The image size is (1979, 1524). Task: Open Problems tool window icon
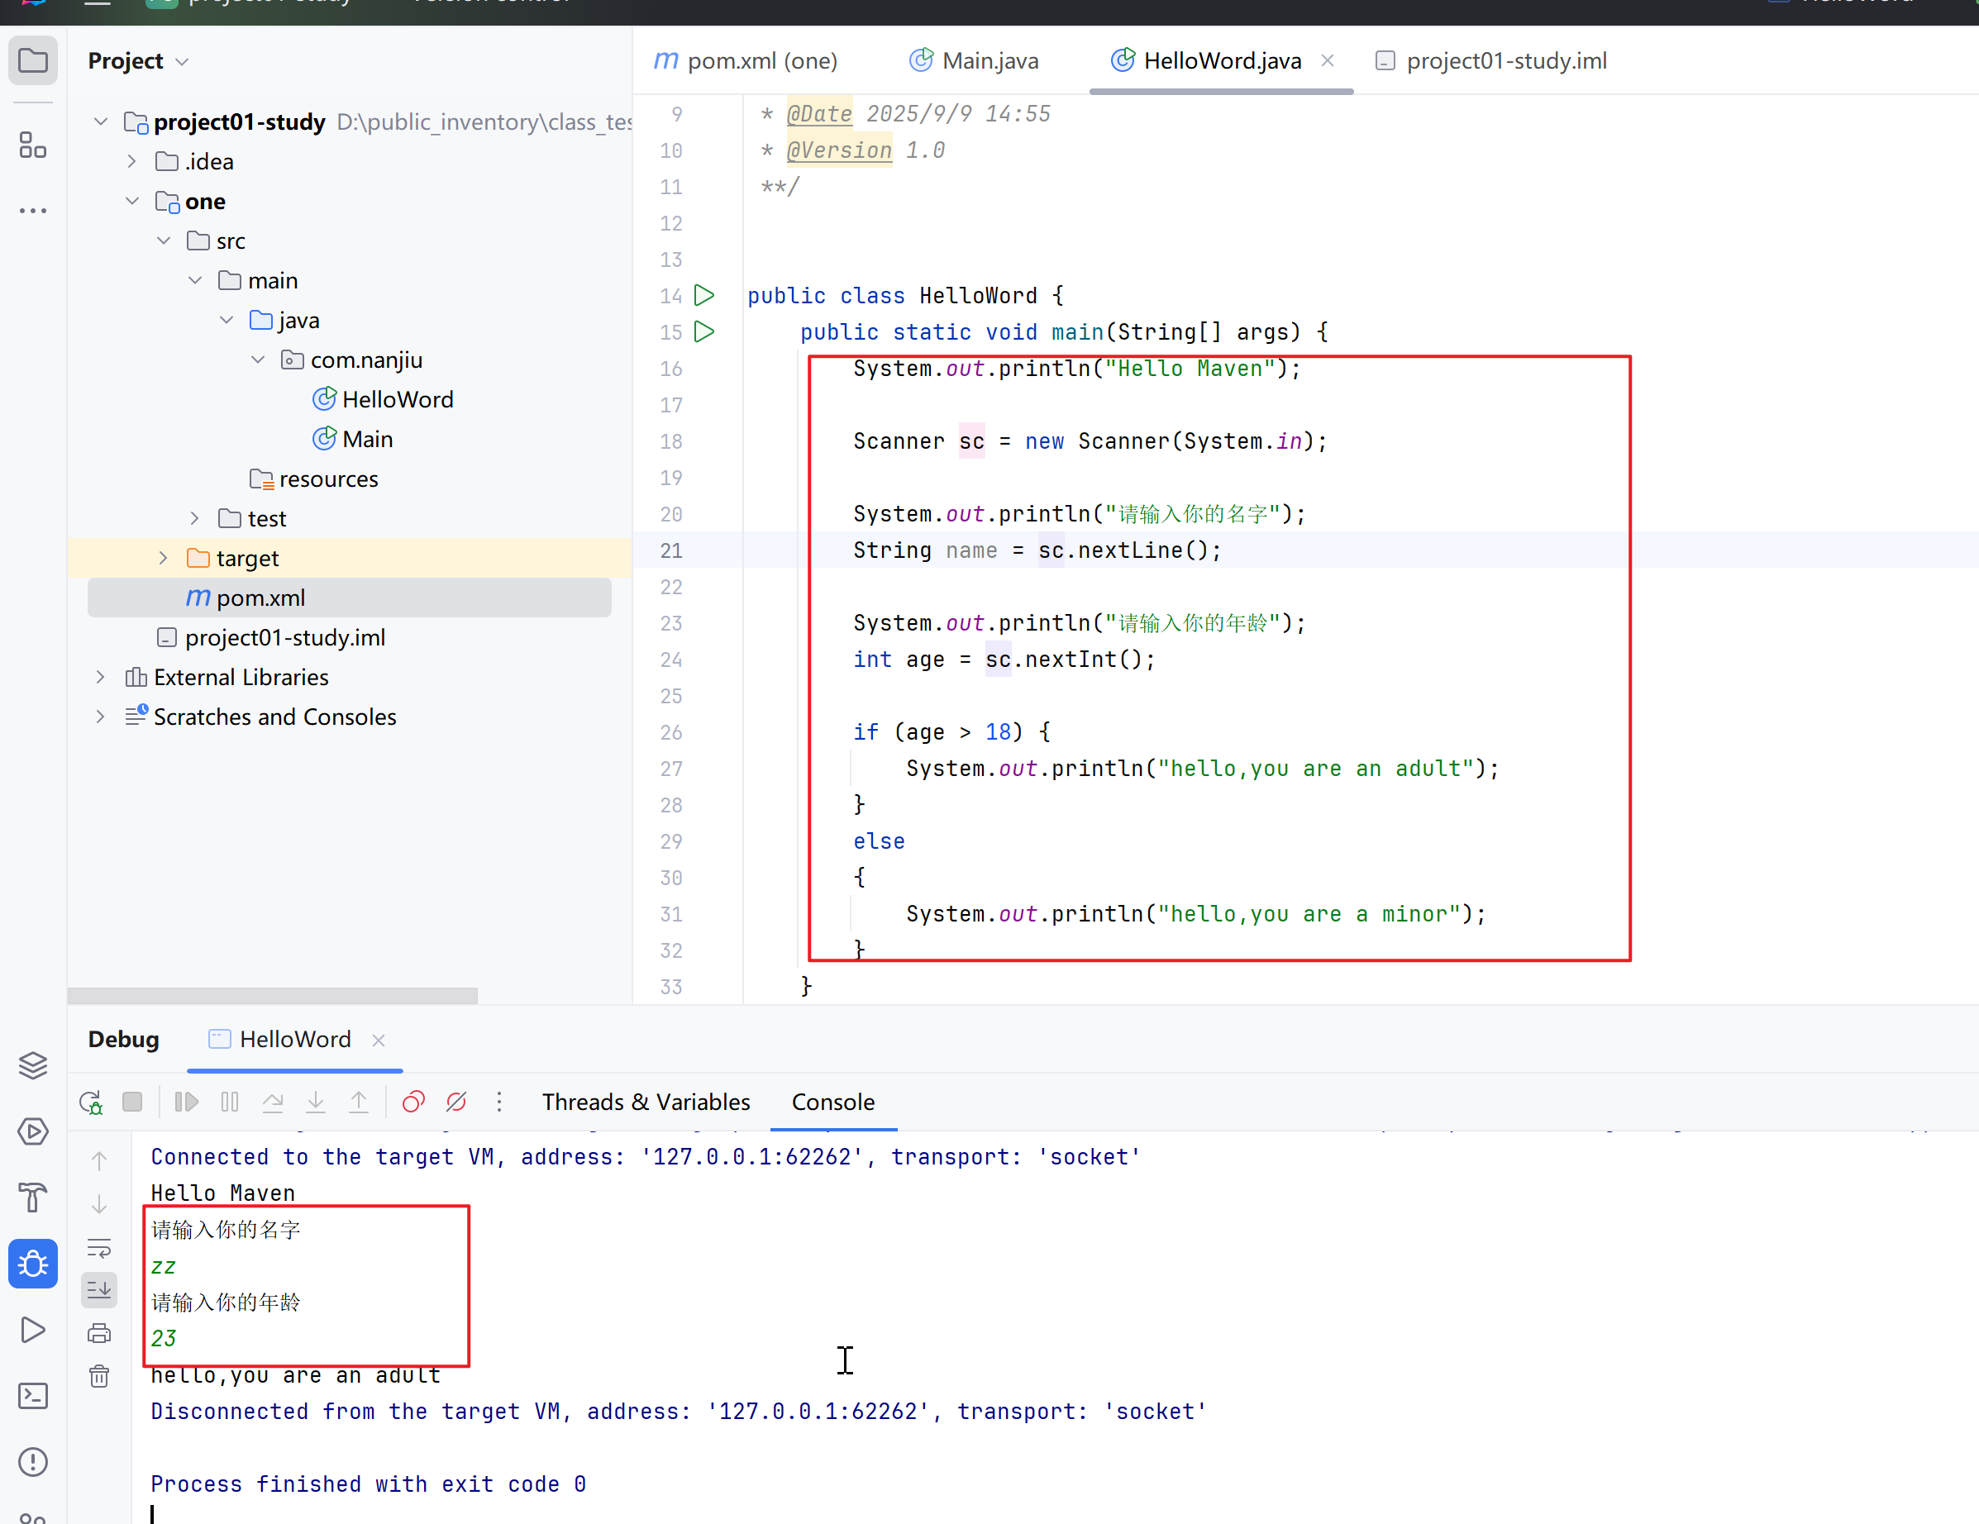click(x=32, y=1461)
